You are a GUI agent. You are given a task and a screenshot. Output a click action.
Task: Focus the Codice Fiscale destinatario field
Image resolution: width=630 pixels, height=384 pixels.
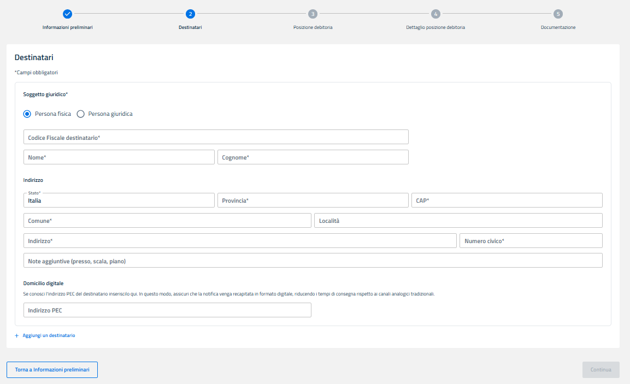tap(216, 137)
